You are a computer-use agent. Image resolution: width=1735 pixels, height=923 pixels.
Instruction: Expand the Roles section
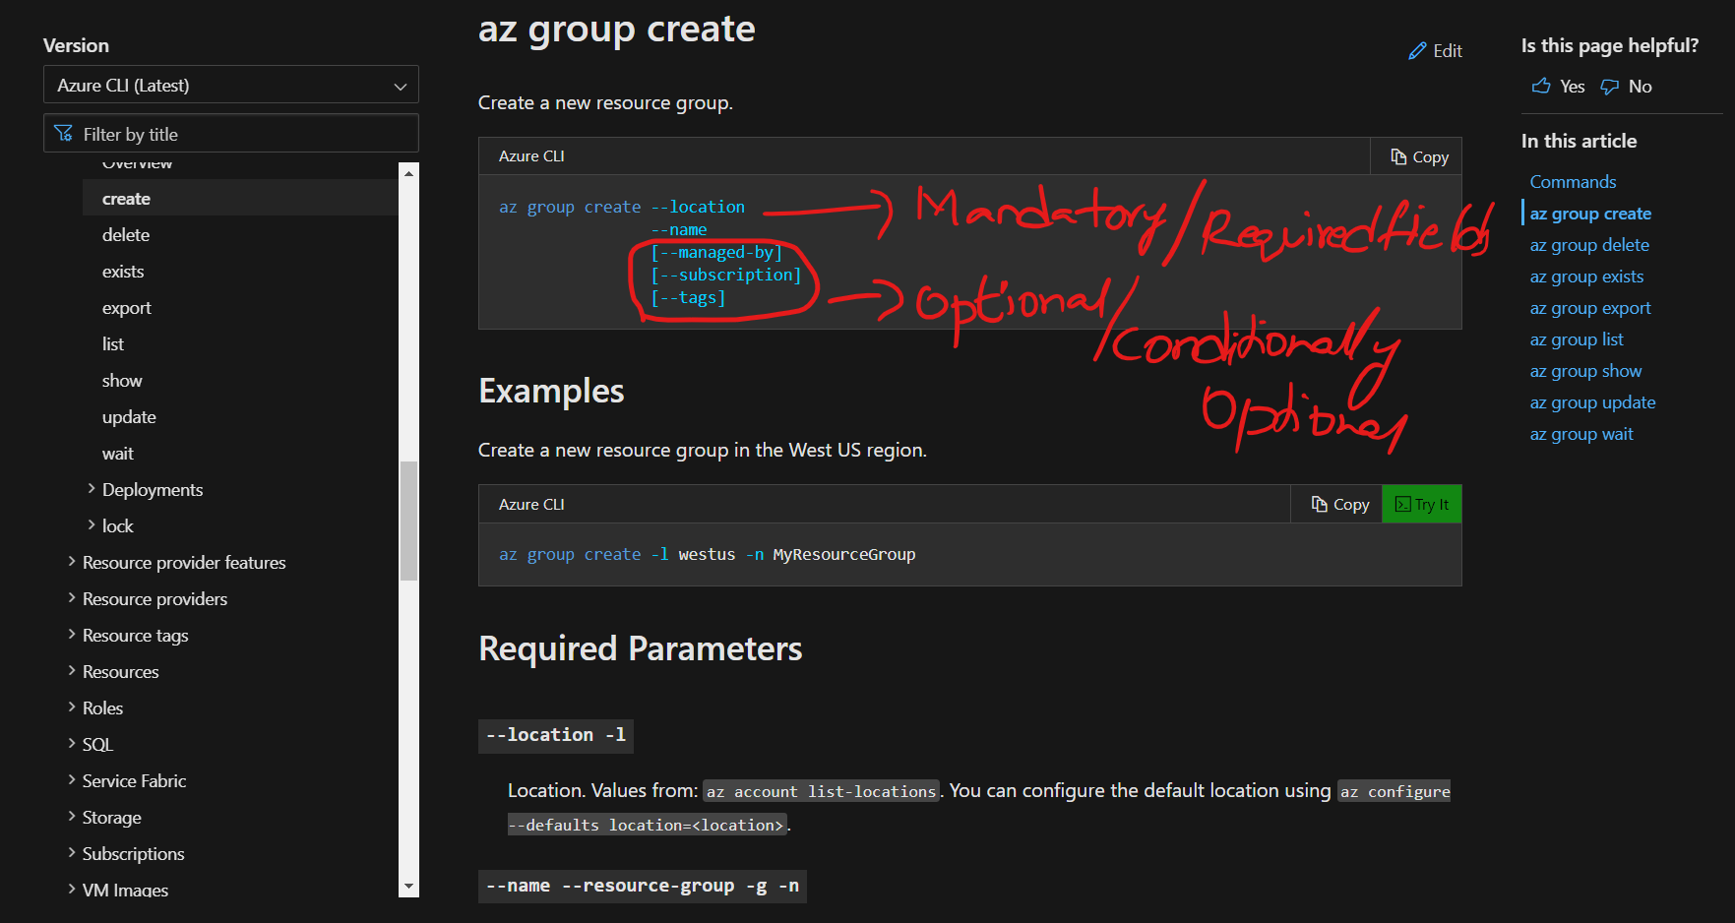(x=72, y=707)
